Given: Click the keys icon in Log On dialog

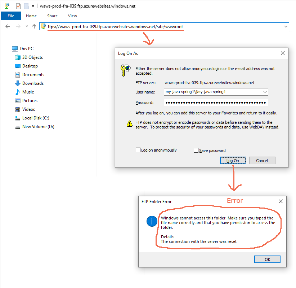Looking at the screenshot, I should (x=126, y=70).
